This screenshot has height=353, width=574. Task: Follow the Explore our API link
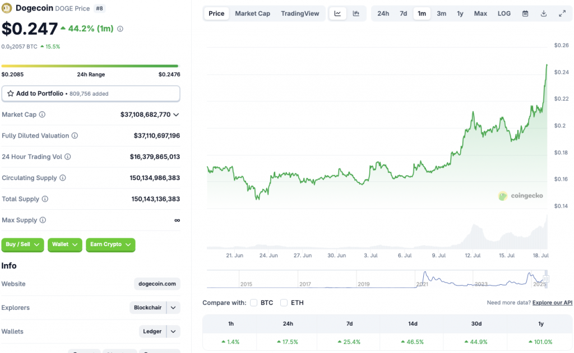(552, 303)
